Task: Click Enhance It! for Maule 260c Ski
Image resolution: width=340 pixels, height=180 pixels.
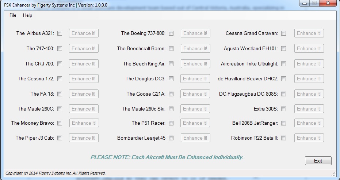Action: point(195,109)
